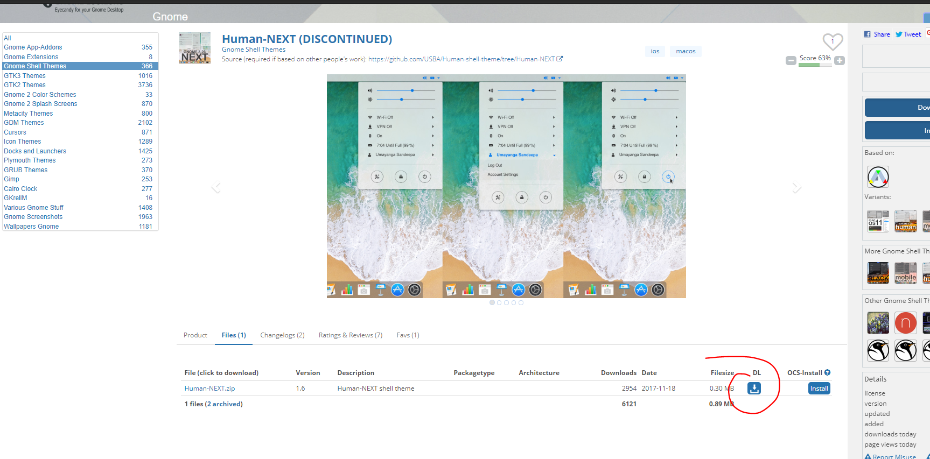
Task: Open the human variant thumbnail
Action: pos(905,221)
